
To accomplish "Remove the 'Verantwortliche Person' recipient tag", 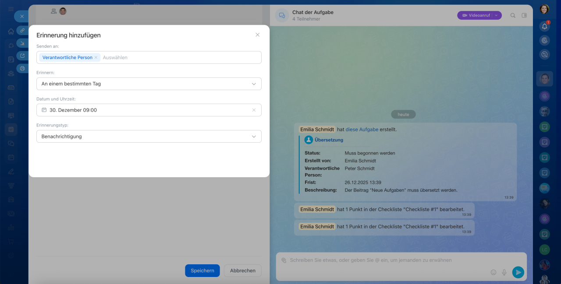I will pos(96,57).
